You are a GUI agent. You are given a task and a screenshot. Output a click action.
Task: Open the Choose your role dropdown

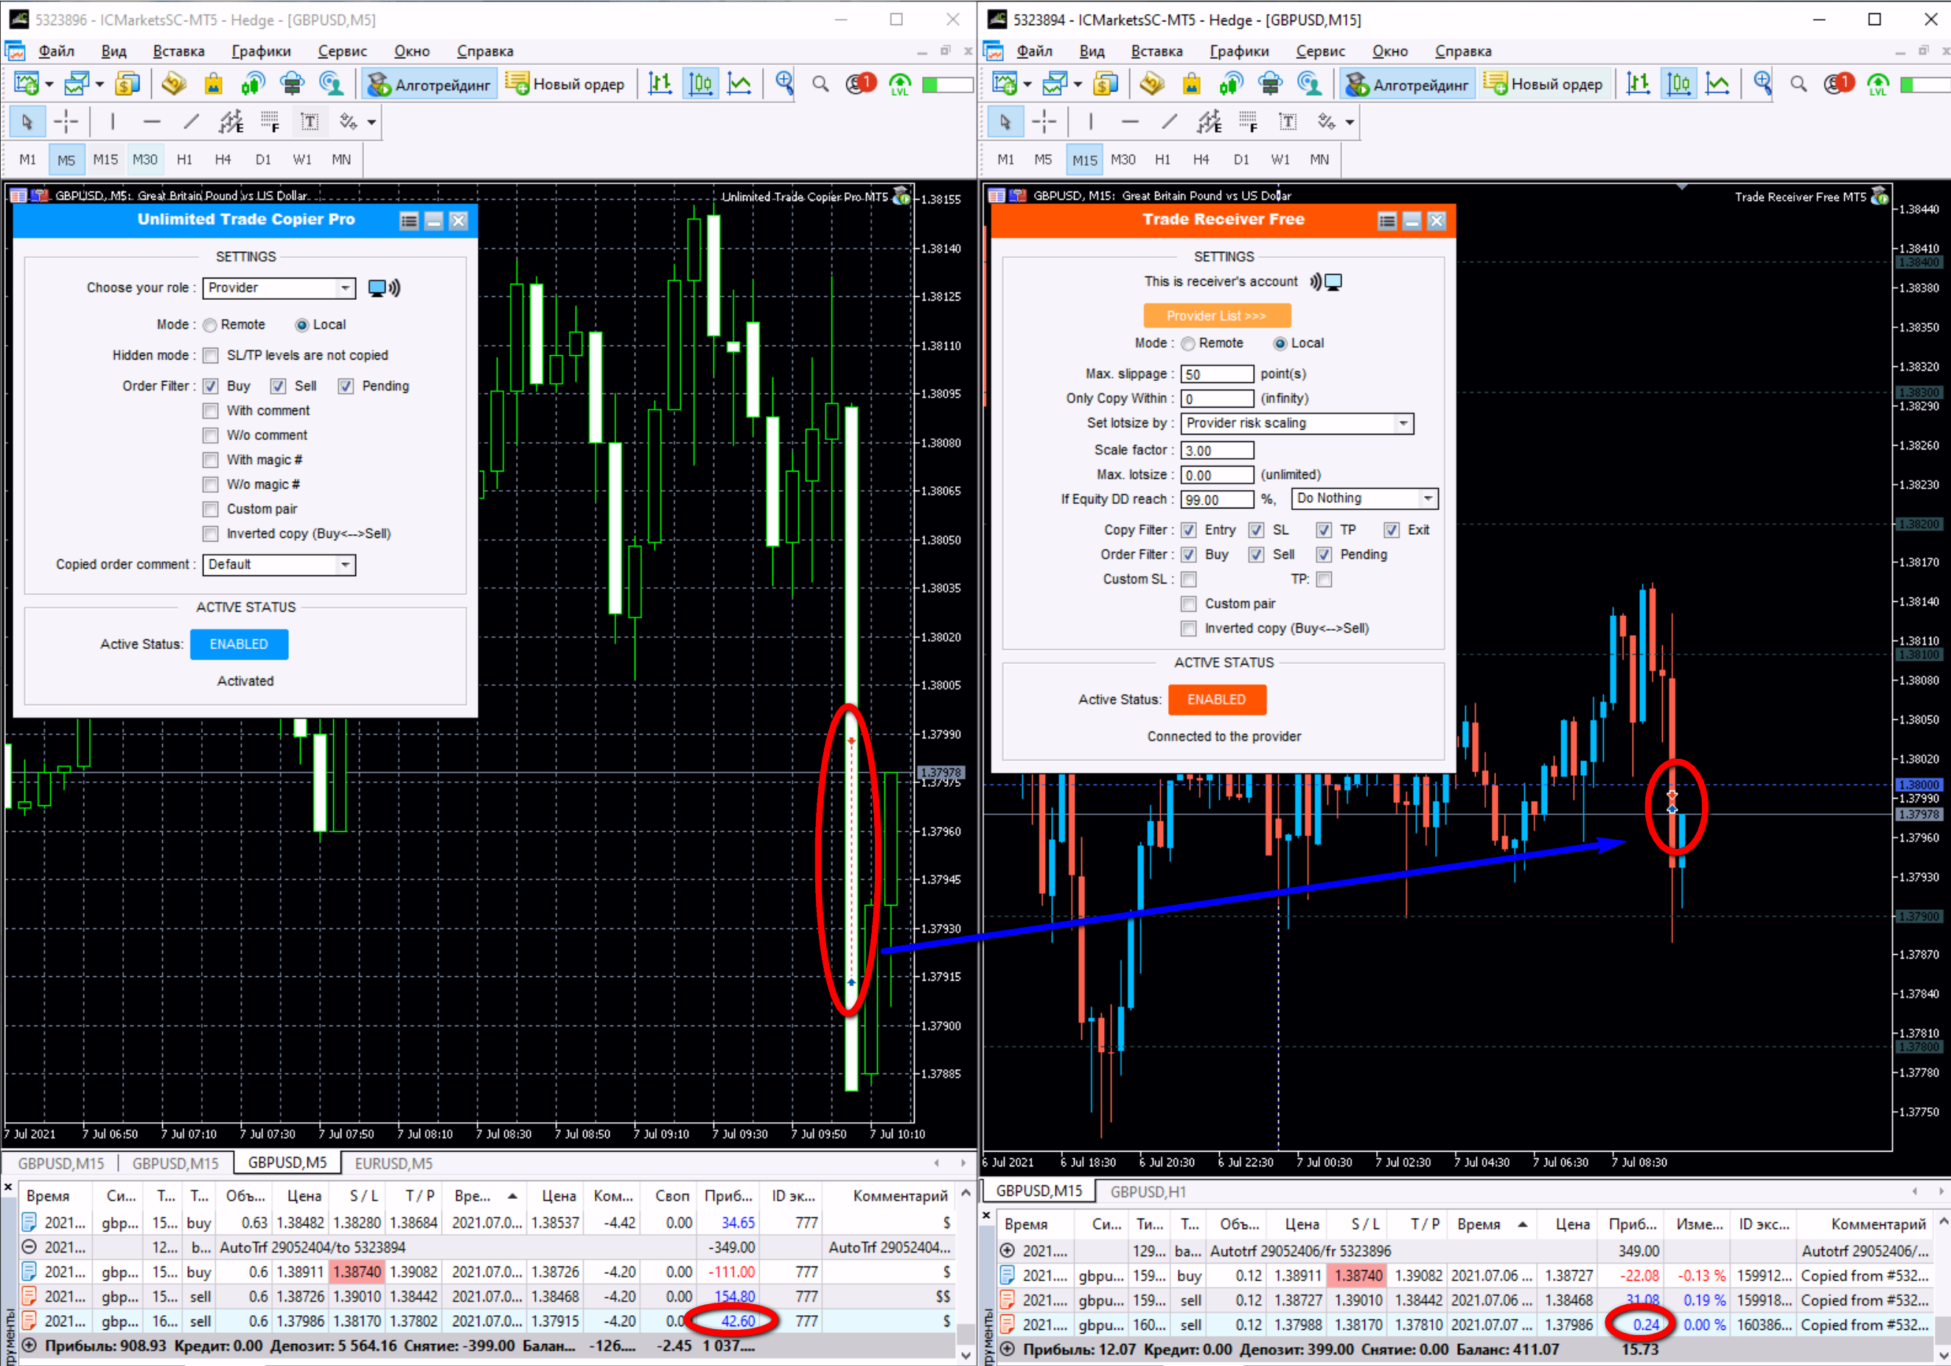344,288
